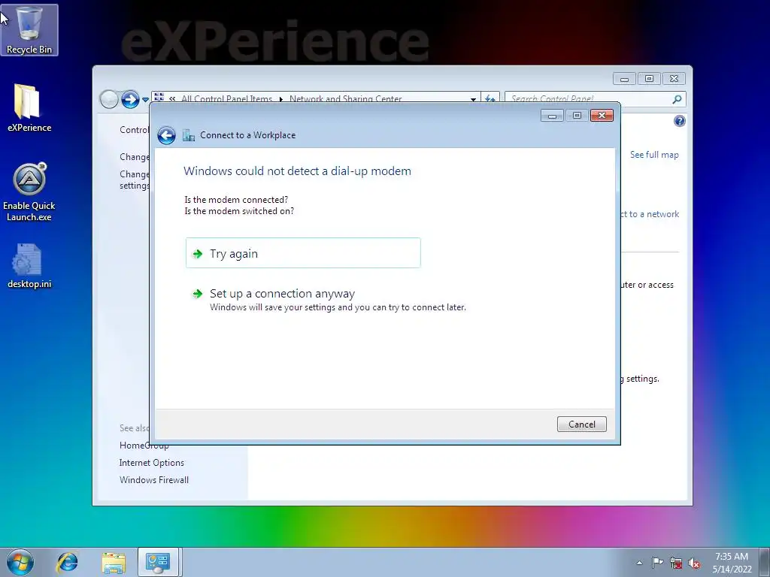This screenshot has width=770, height=577.
Task: Minimize the Connect to a Workplace dialog
Action: click(x=553, y=115)
